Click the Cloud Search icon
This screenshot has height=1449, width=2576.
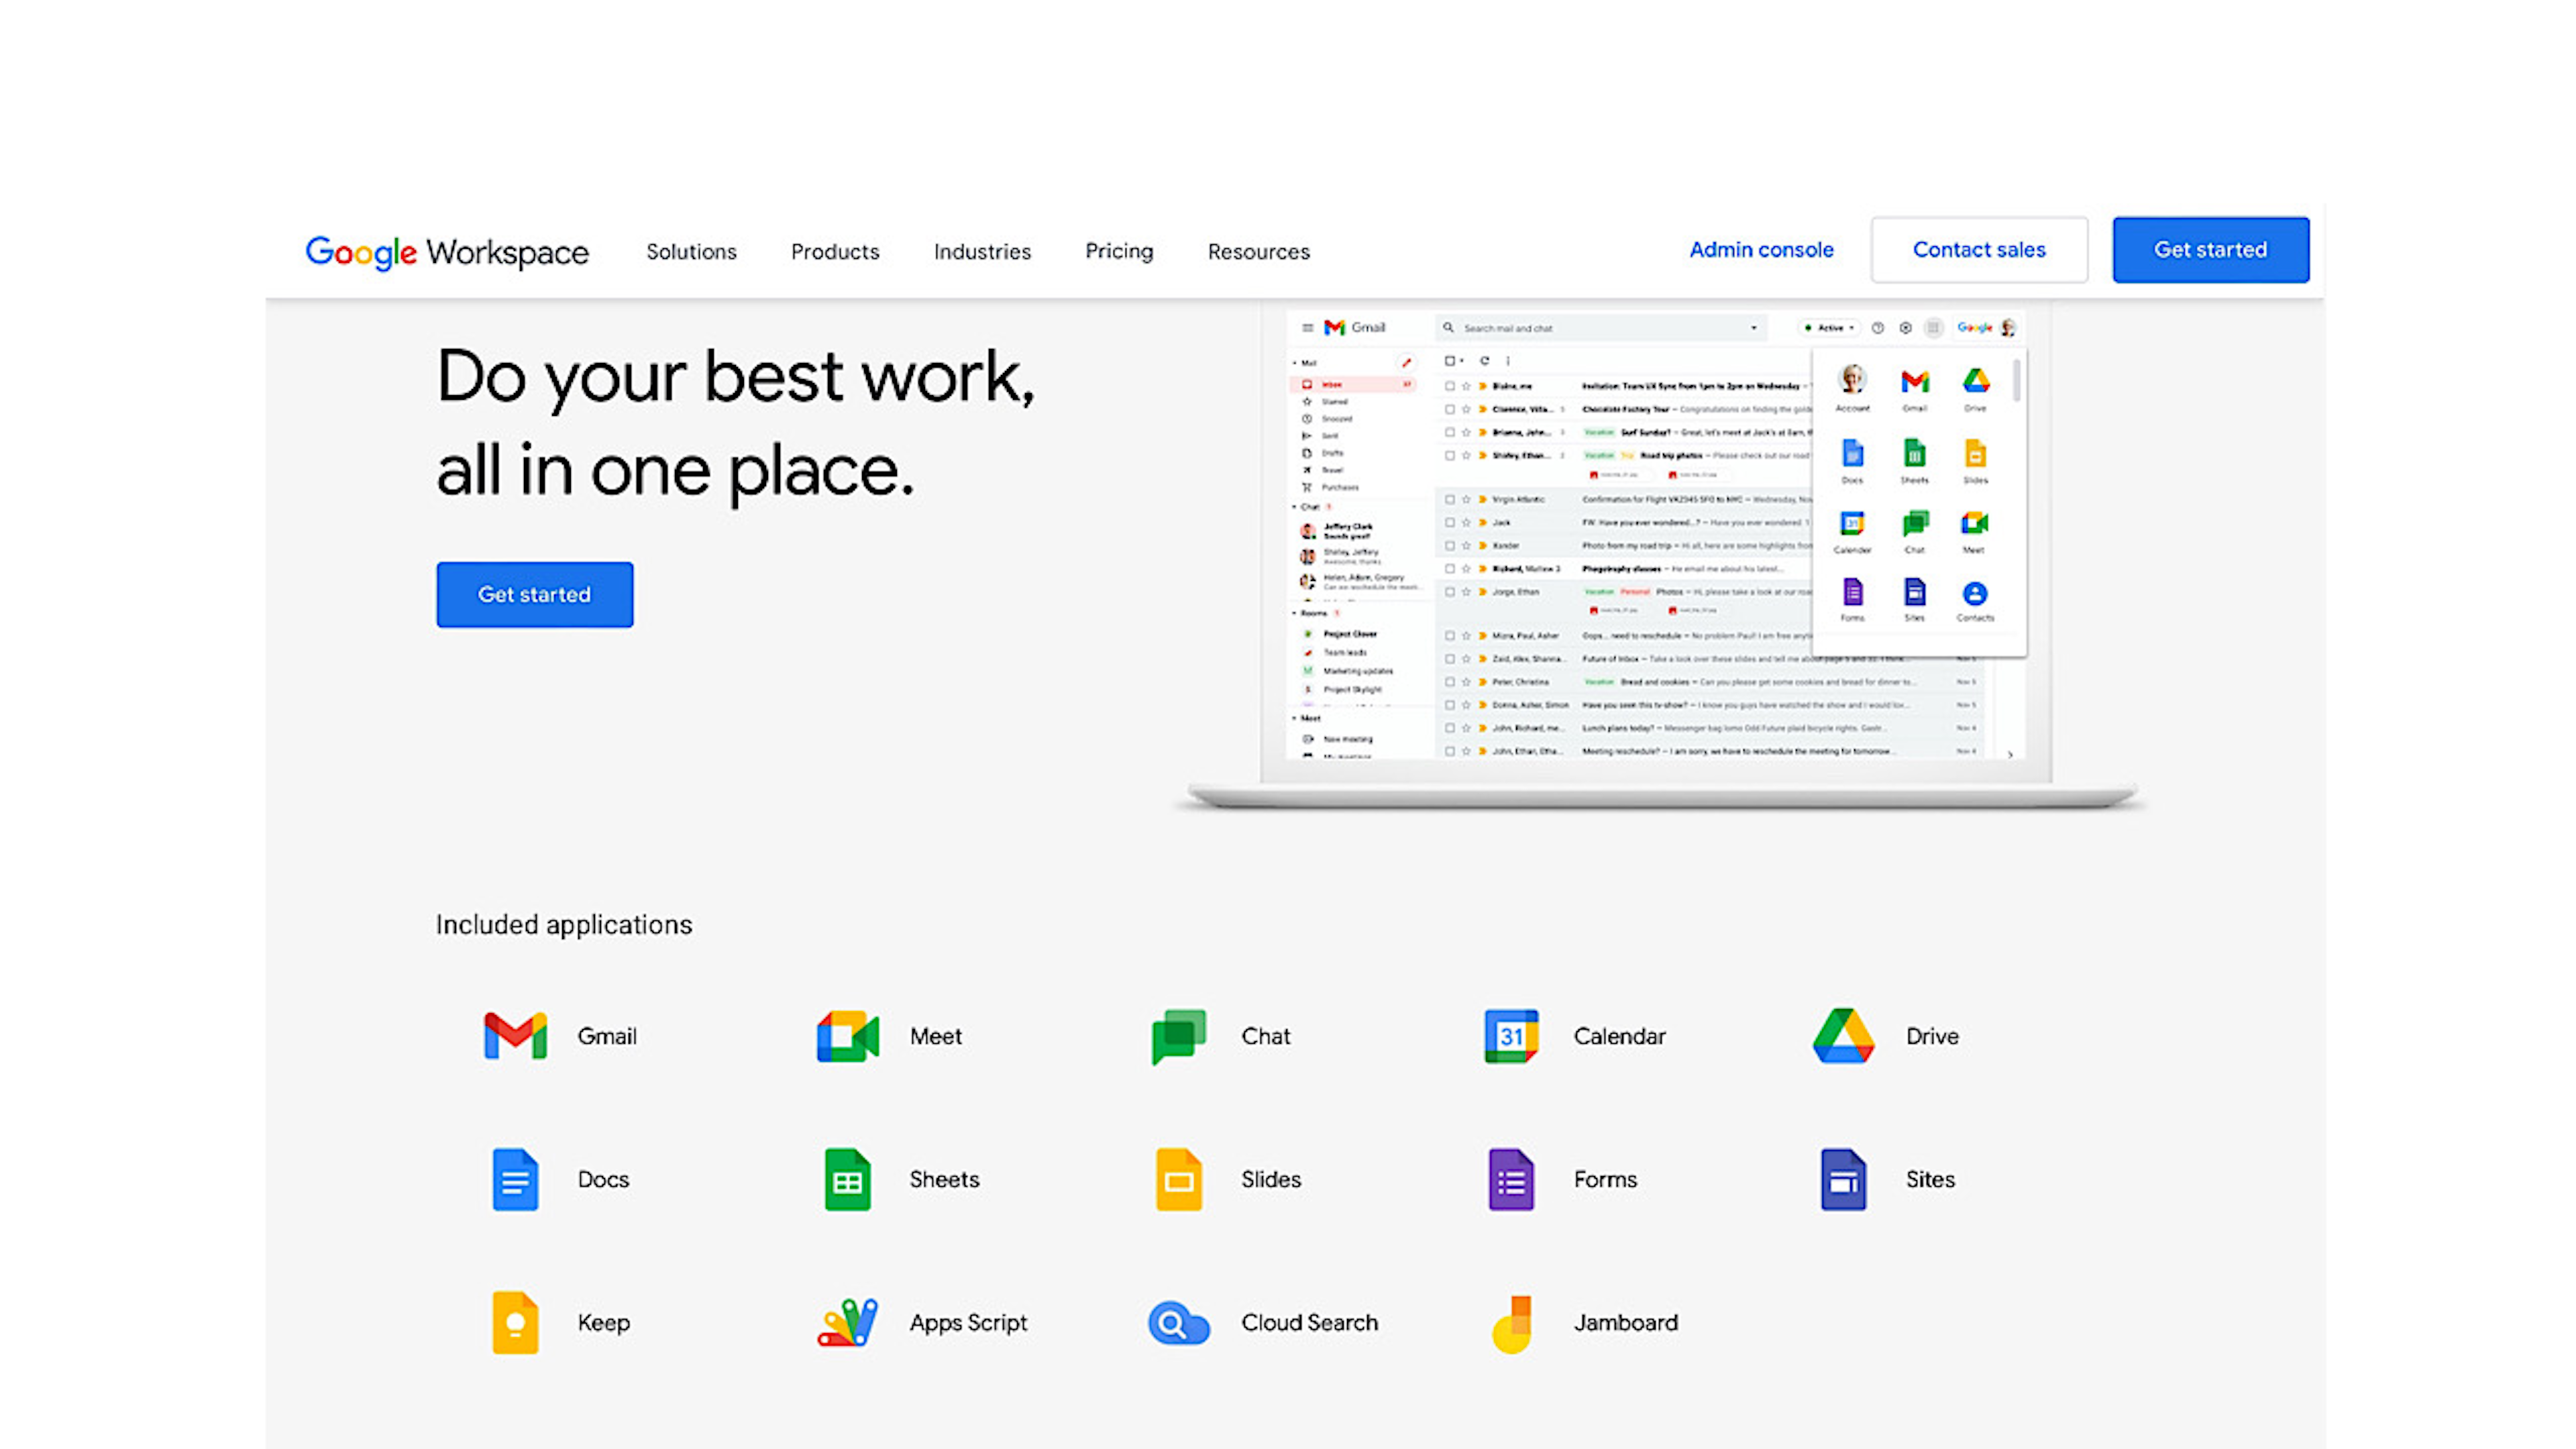click(1179, 1323)
